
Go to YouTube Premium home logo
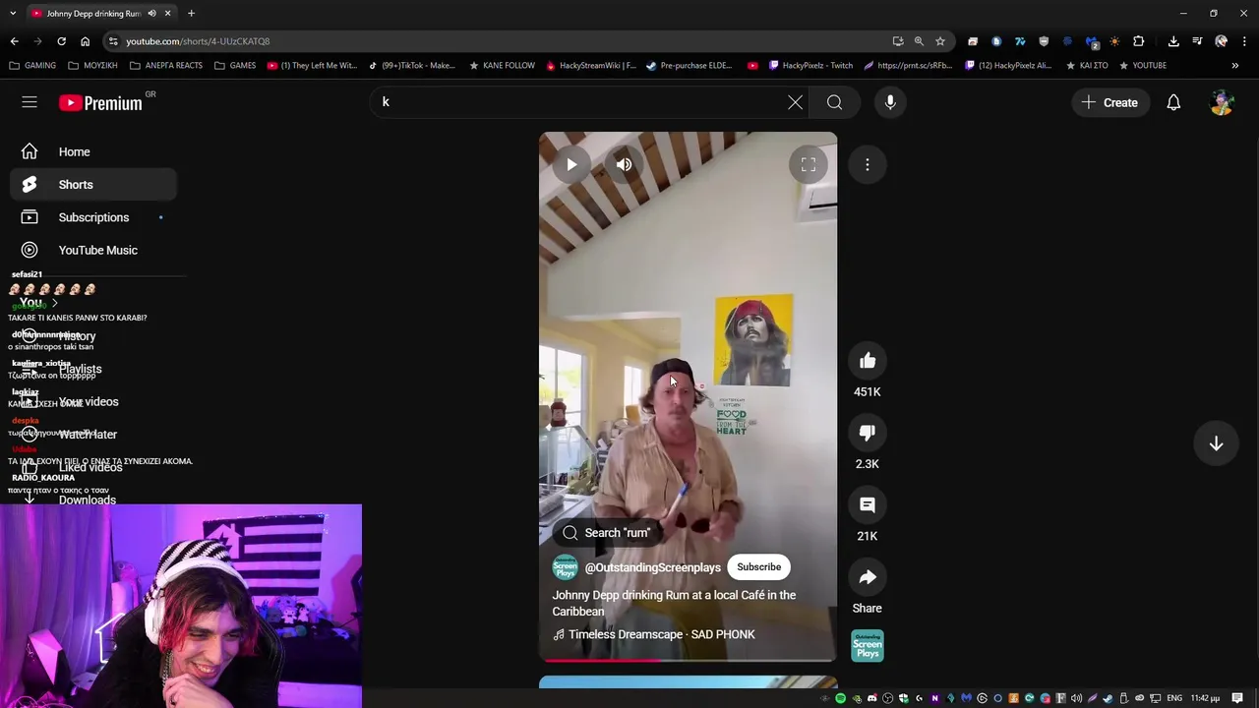(101, 102)
